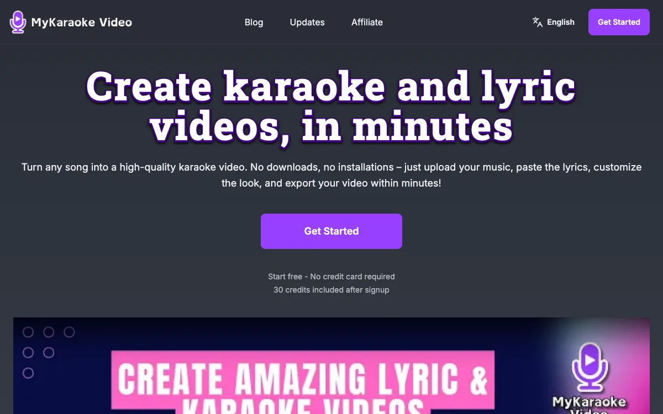Open the Updates page

pyautogui.click(x=307, y=22)
